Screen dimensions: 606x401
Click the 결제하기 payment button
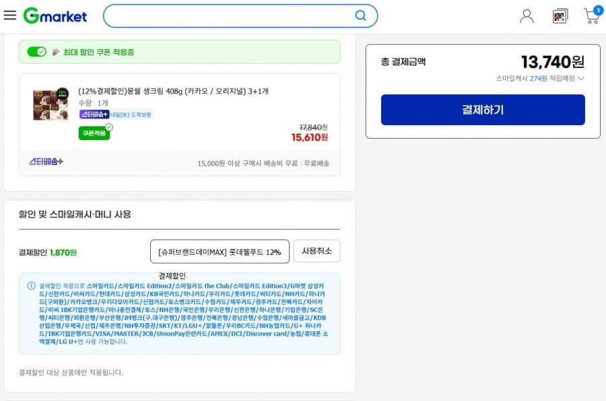click(483, 110)
